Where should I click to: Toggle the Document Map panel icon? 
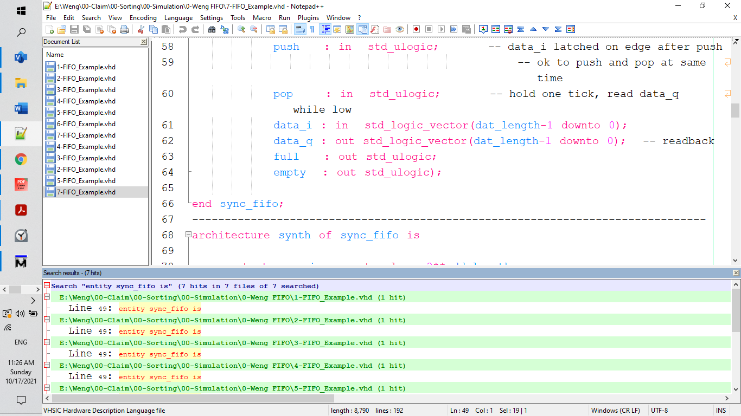(x=350, y=29)
